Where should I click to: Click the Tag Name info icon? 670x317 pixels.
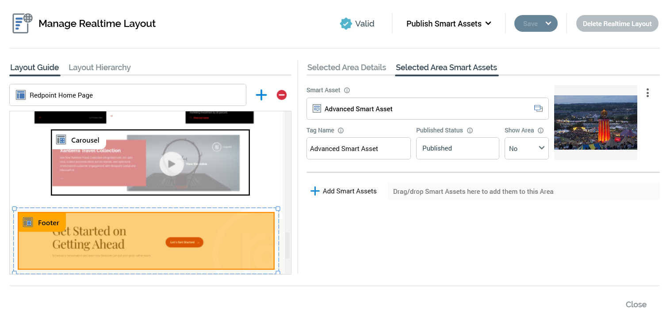point(341,130)
